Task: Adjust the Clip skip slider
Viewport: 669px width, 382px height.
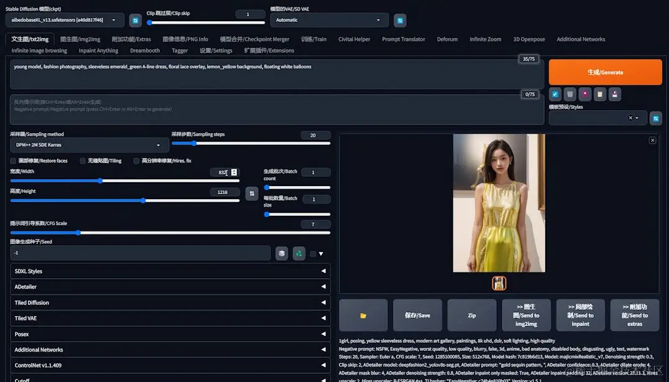Action: (206, 22)
